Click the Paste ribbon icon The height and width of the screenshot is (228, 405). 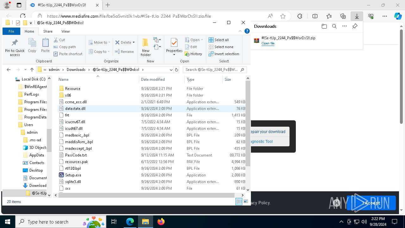(45, 43)
